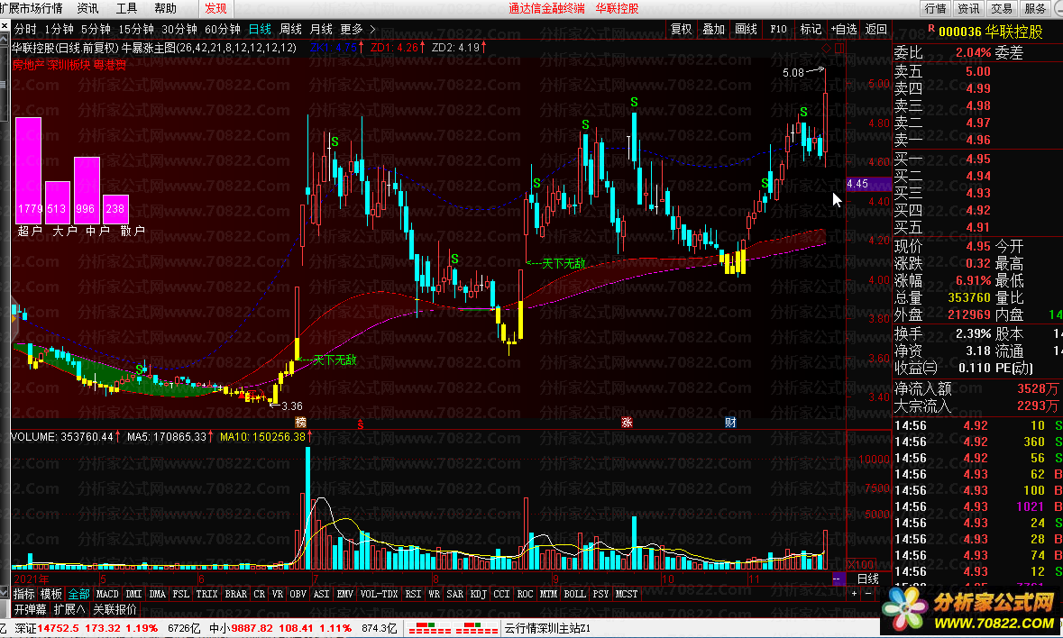
Task: Click the 超户 magenta bar showing 1779
Action: [29, 170]
